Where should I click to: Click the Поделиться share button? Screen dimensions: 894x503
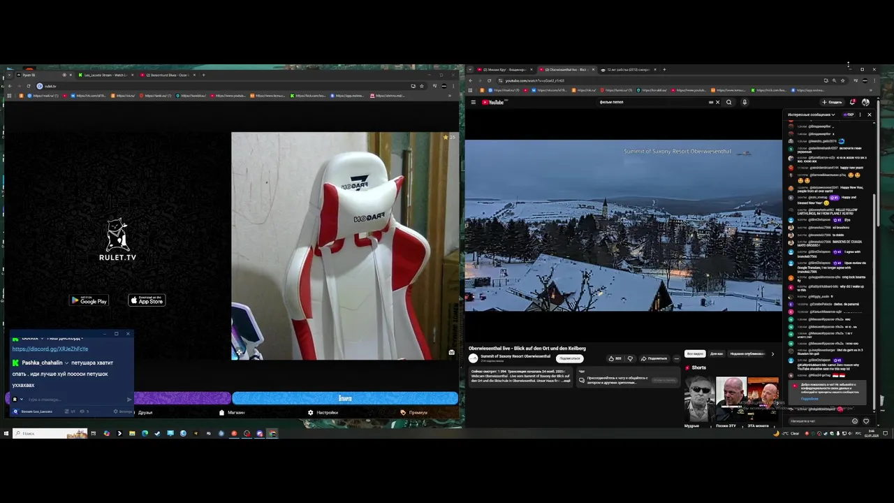(654, 358)
